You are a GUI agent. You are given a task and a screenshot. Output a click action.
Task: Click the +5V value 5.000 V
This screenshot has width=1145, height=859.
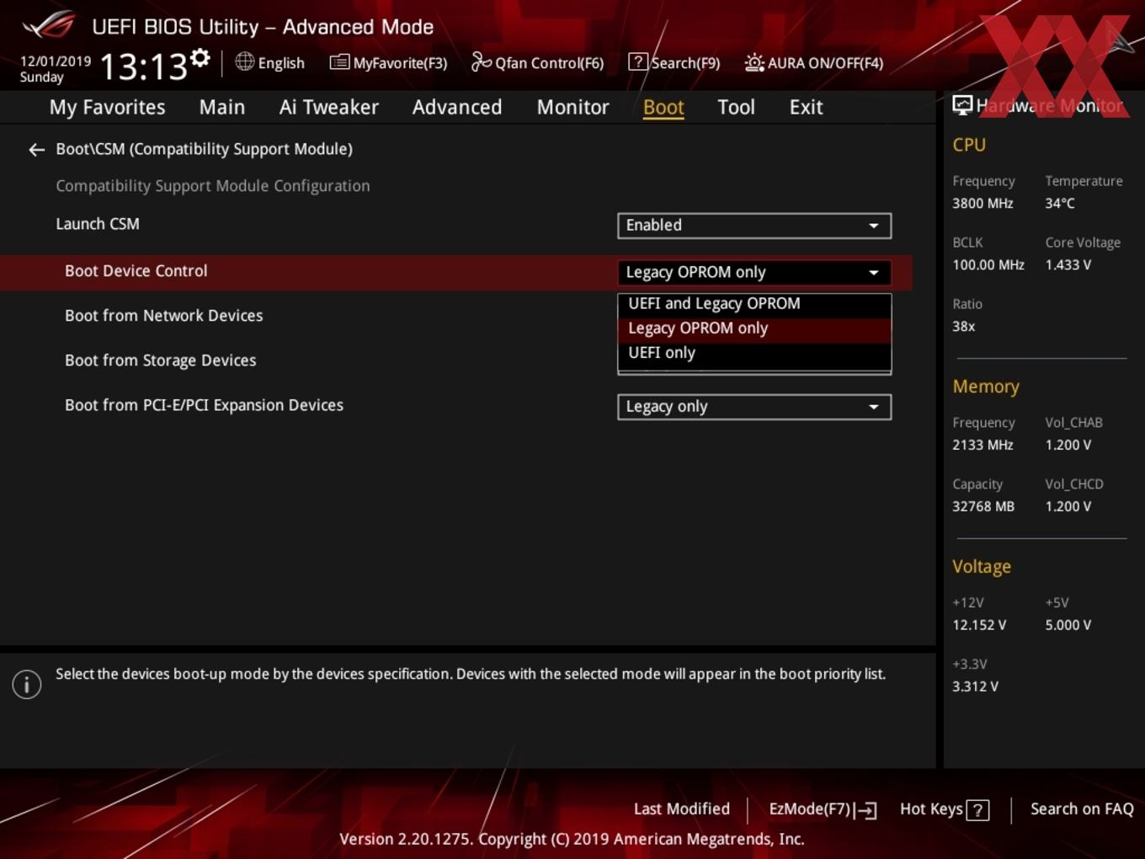(1068, 626)
